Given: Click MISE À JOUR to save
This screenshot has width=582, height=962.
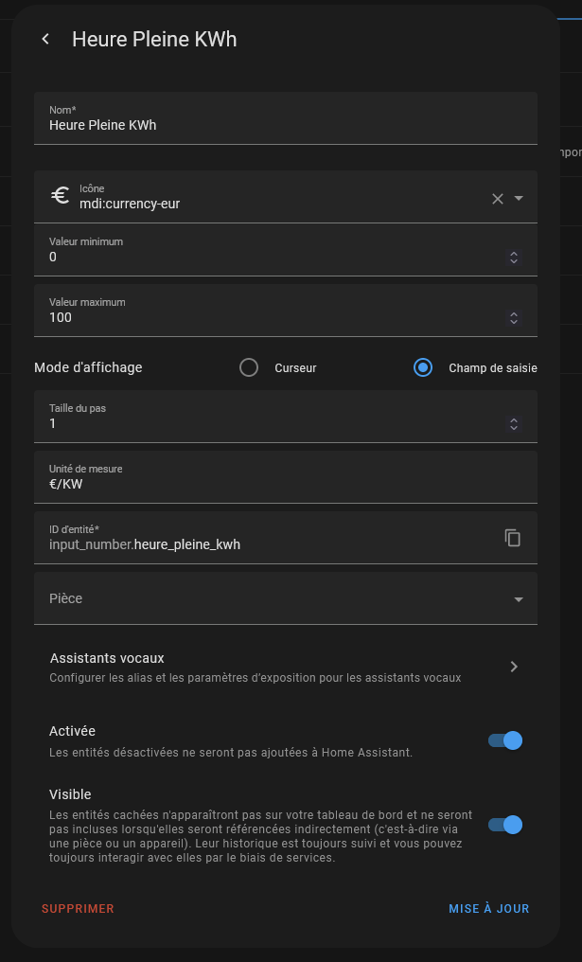Looking at the screenshot, I should (488, 909).
